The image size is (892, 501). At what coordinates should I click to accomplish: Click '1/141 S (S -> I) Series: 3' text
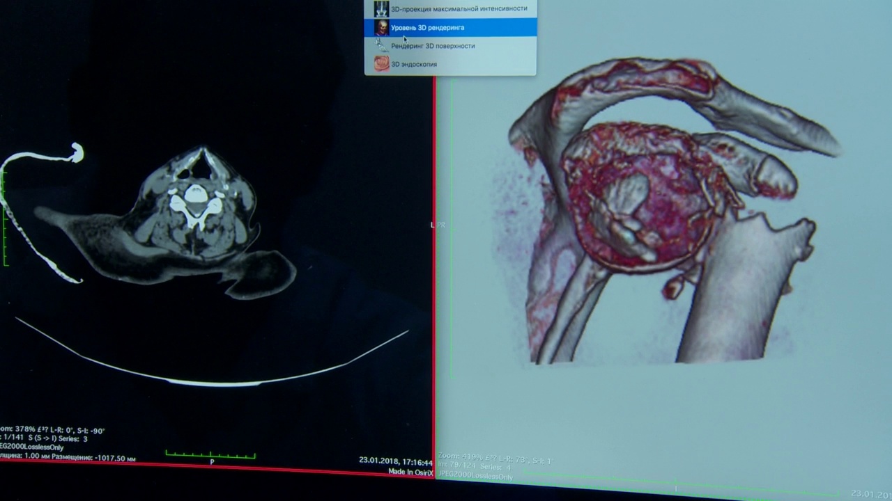coord(44,439)
